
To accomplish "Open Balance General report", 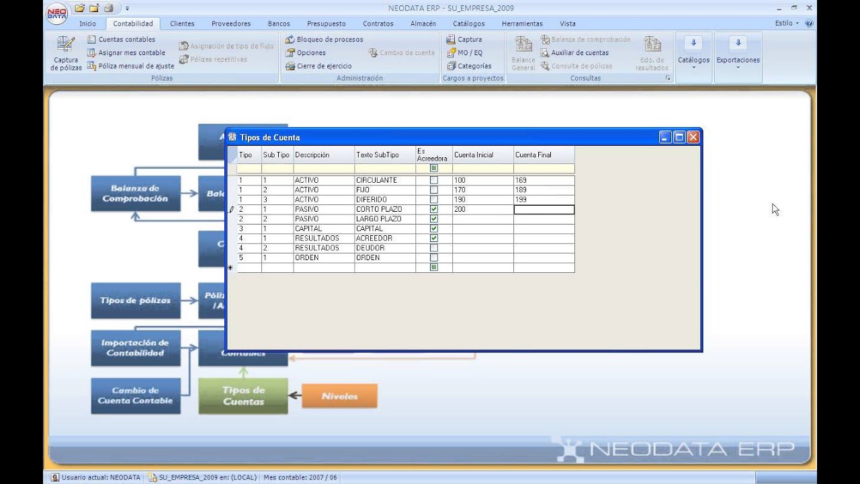I will (x=523, y=54).
